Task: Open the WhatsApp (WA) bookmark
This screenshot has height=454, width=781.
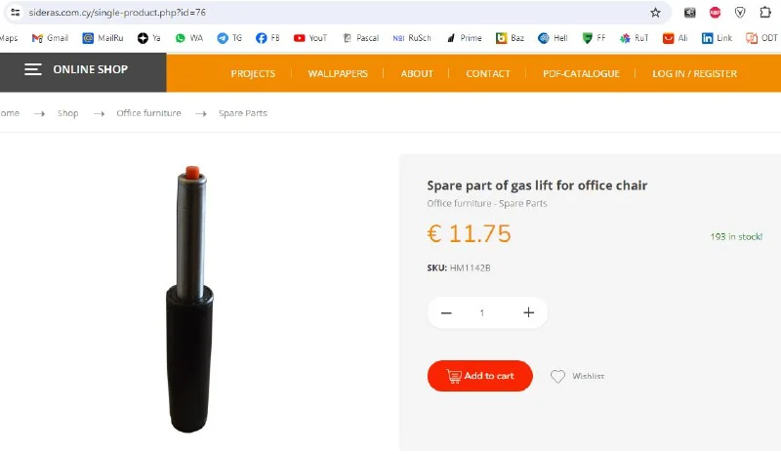Action: pos(188,38)
